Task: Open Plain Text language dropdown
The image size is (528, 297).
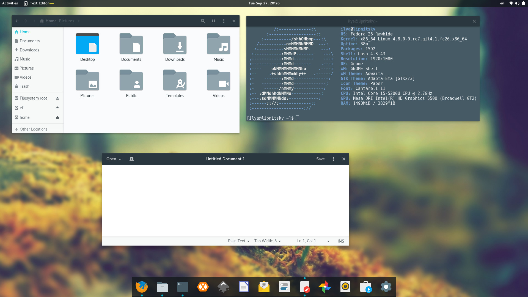Action: 239,241
